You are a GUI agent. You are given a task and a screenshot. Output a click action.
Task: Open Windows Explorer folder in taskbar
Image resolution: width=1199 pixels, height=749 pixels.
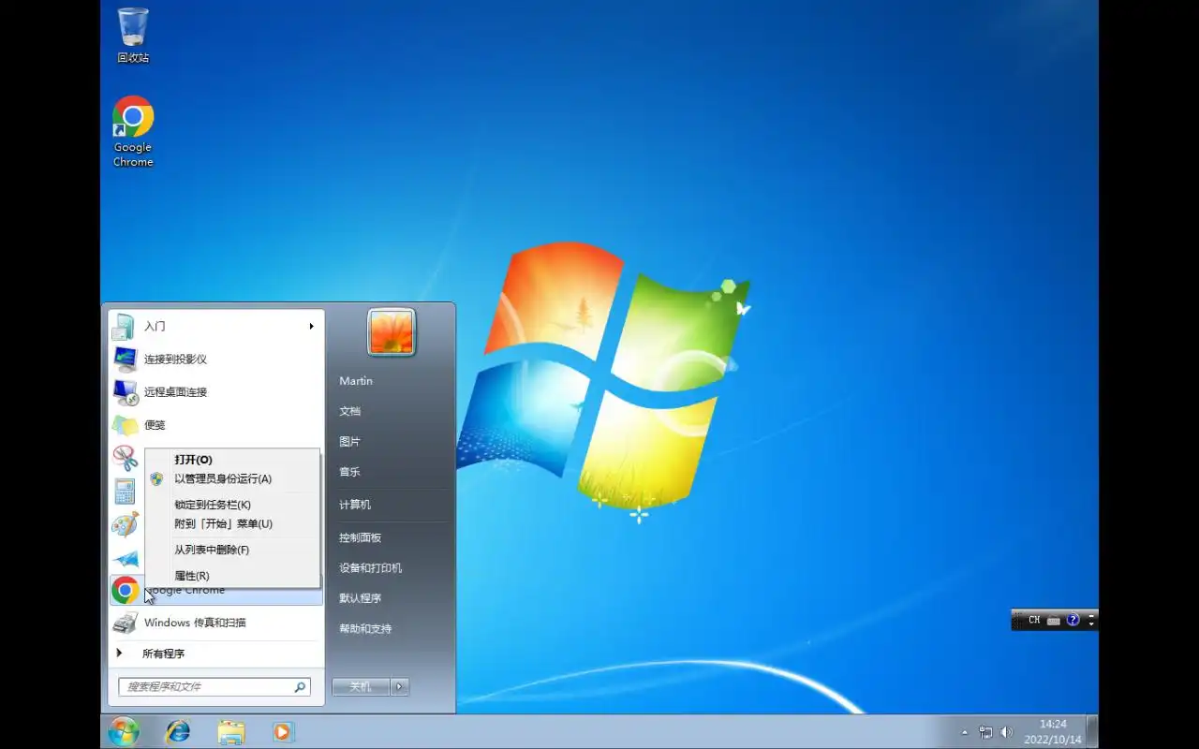click(230, 731)
